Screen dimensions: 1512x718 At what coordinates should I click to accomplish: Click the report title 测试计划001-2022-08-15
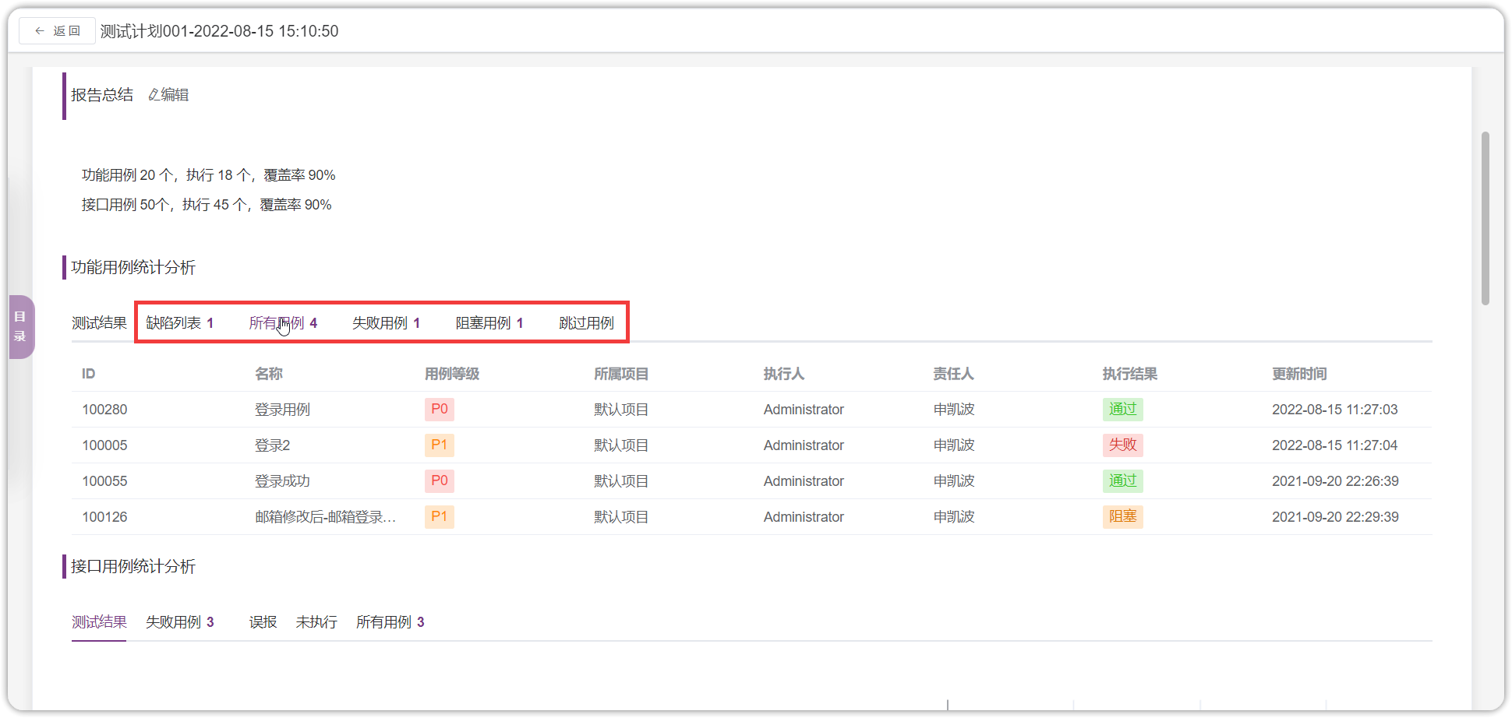click(x=219, y=31)
